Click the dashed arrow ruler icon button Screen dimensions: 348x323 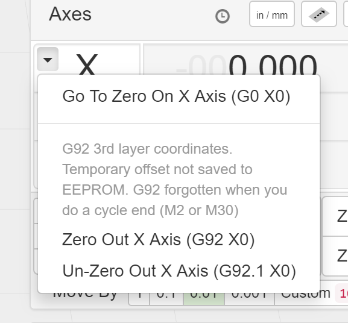tap(319, 14)
